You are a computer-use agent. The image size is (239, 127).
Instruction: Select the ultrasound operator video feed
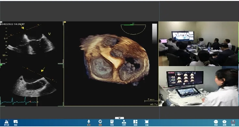[x=198, y=86]
